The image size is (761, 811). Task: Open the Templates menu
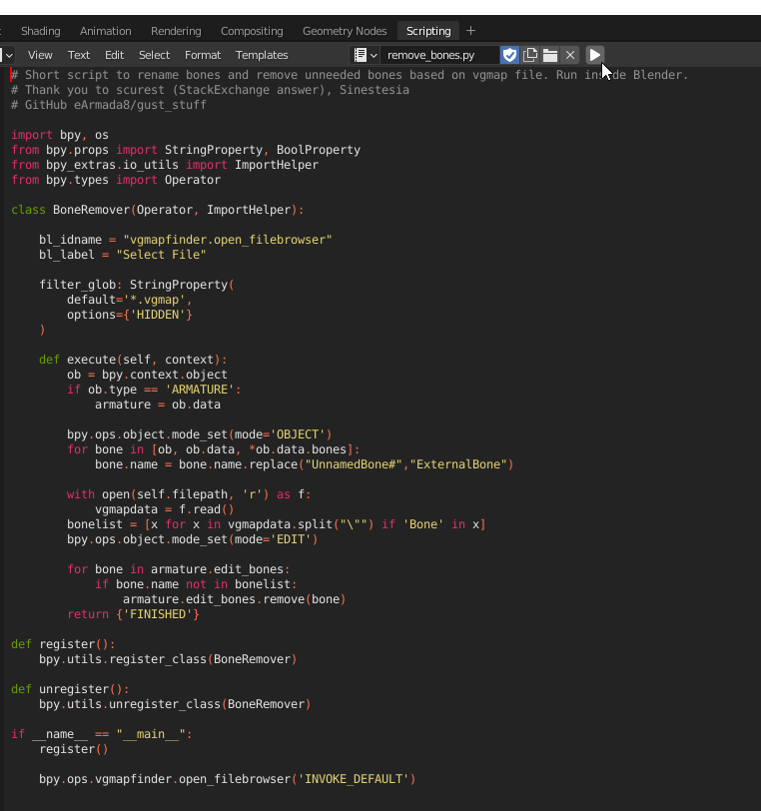point(262,55)
